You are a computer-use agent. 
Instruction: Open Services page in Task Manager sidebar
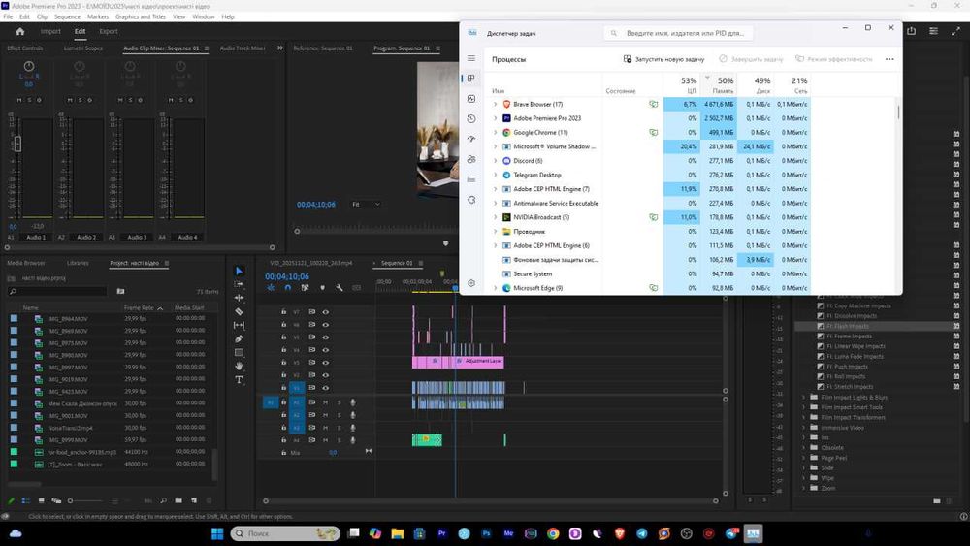(471, 200)
